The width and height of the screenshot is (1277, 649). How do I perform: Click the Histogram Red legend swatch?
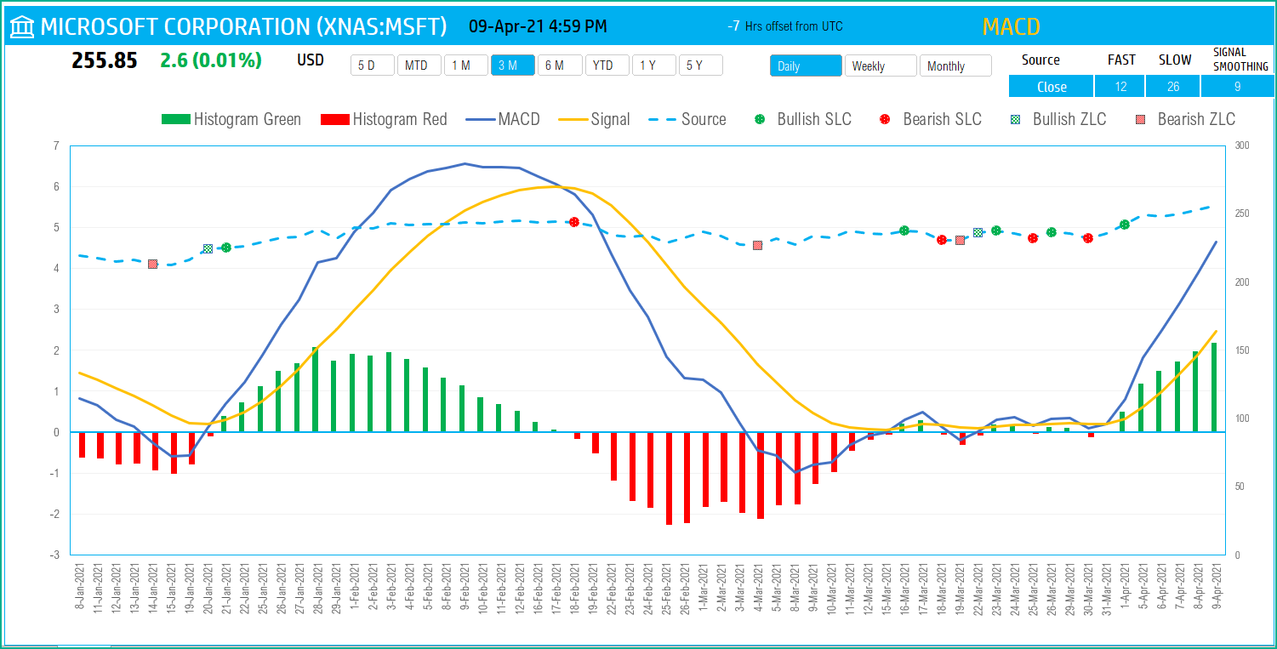pos(334,119)
